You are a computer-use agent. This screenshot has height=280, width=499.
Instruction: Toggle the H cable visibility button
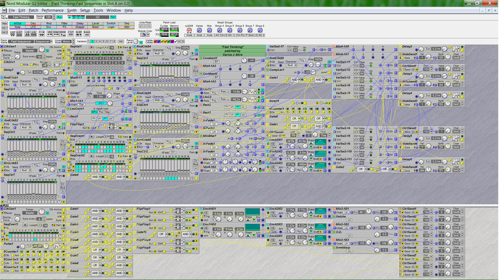(x=179, y=41)
